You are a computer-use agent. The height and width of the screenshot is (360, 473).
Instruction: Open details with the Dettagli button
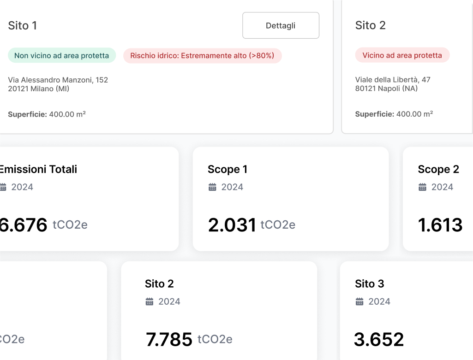[x=281, y=25]
